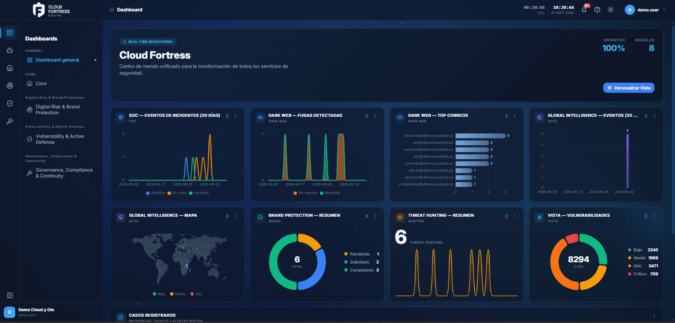Pin the SOC Eventos de Incidentes widget

227,116
